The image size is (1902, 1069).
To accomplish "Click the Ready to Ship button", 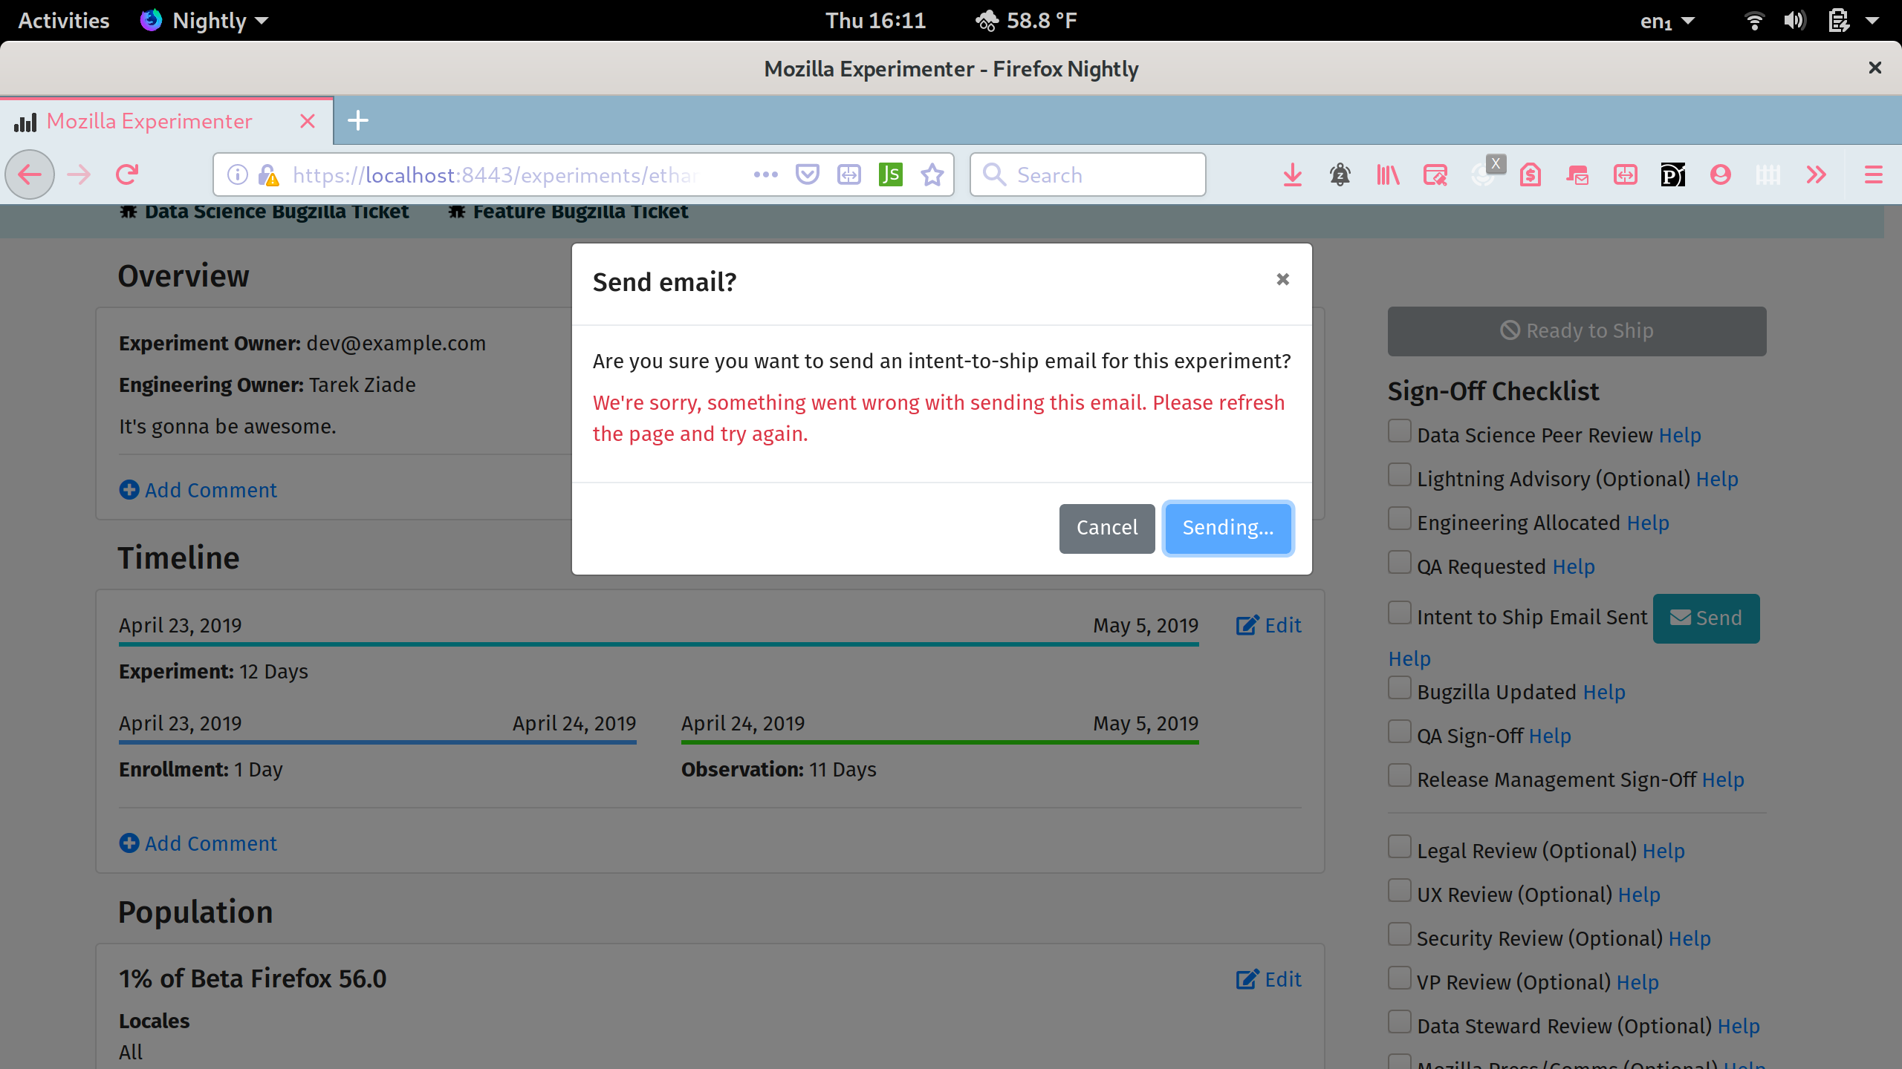I will 1577,331.
